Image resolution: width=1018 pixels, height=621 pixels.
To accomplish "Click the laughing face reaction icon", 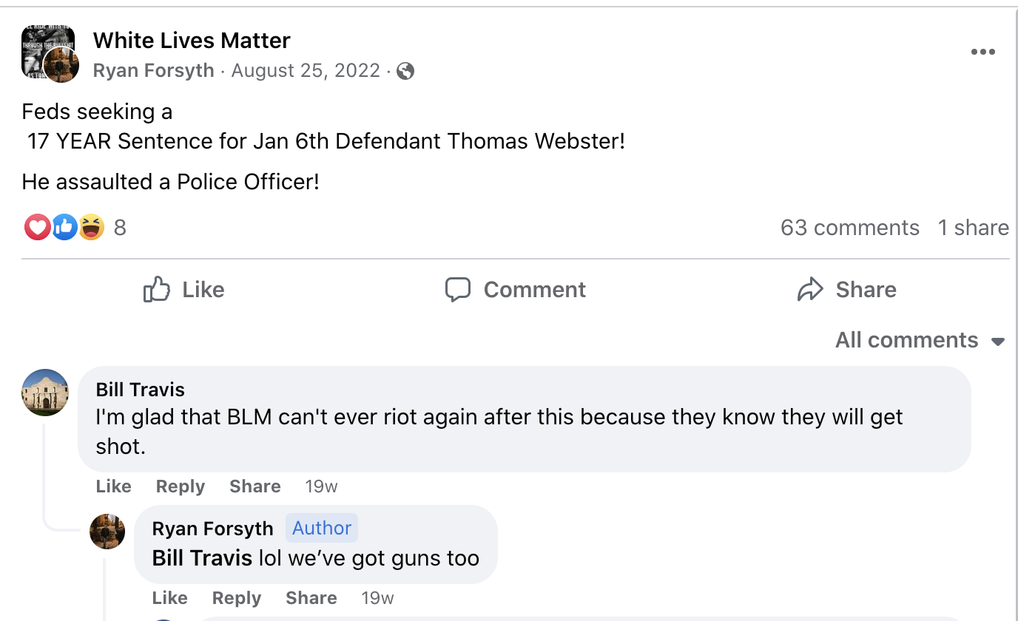I will (x=91, y=227).
